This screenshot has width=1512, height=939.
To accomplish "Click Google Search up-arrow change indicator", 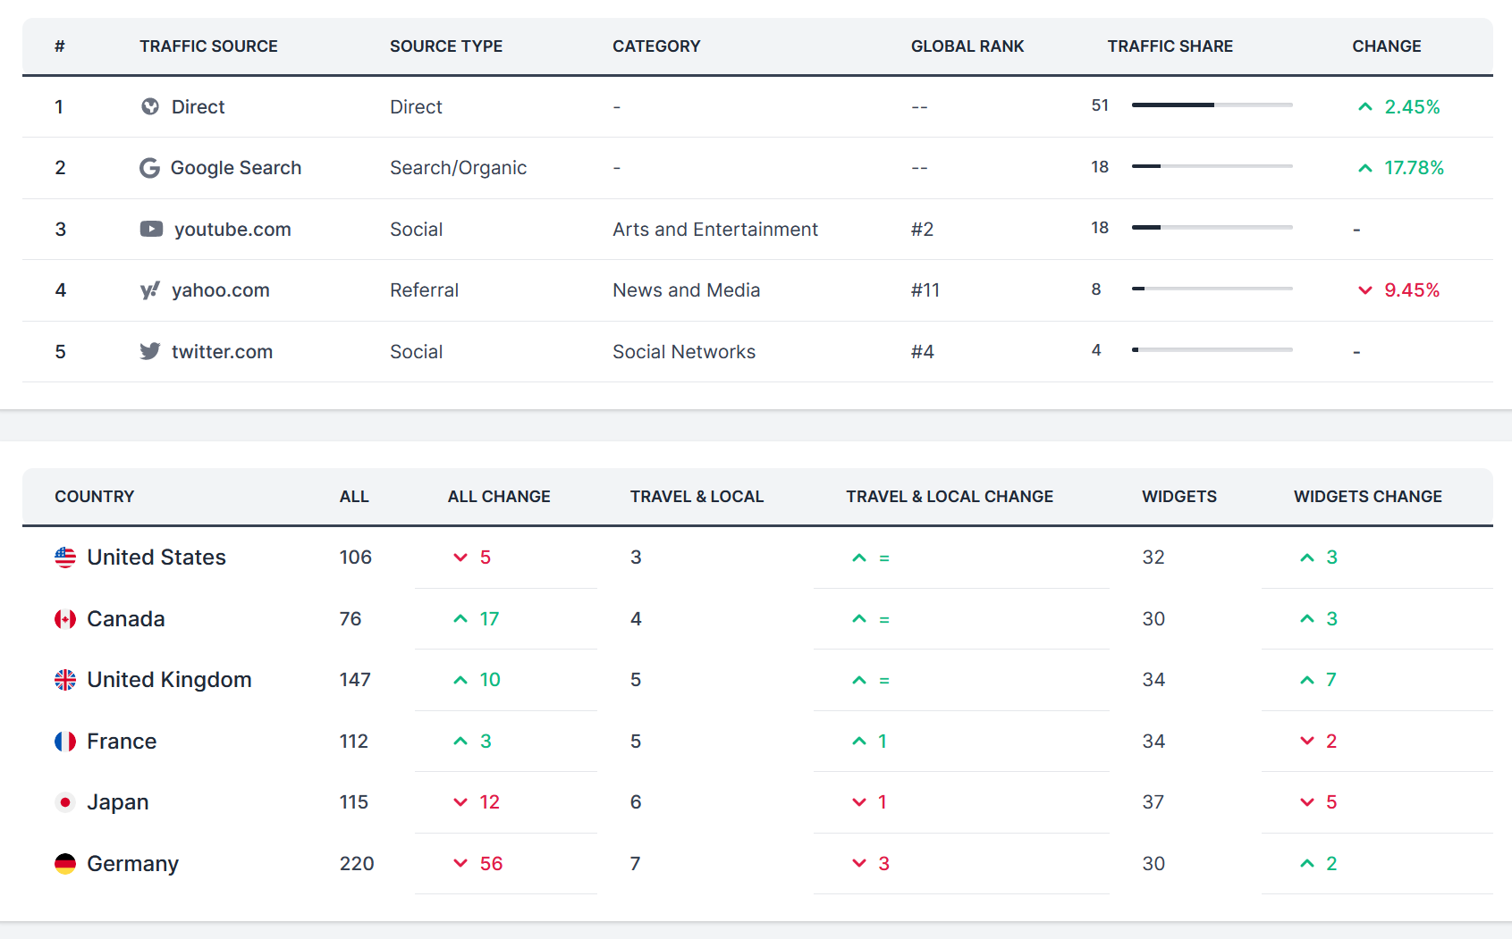I will [1364, 168].
